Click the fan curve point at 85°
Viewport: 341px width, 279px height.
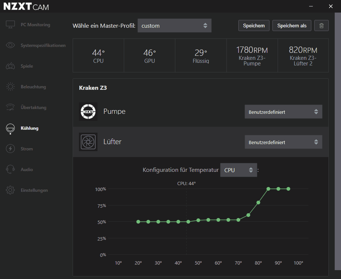[x=268, y=189]
